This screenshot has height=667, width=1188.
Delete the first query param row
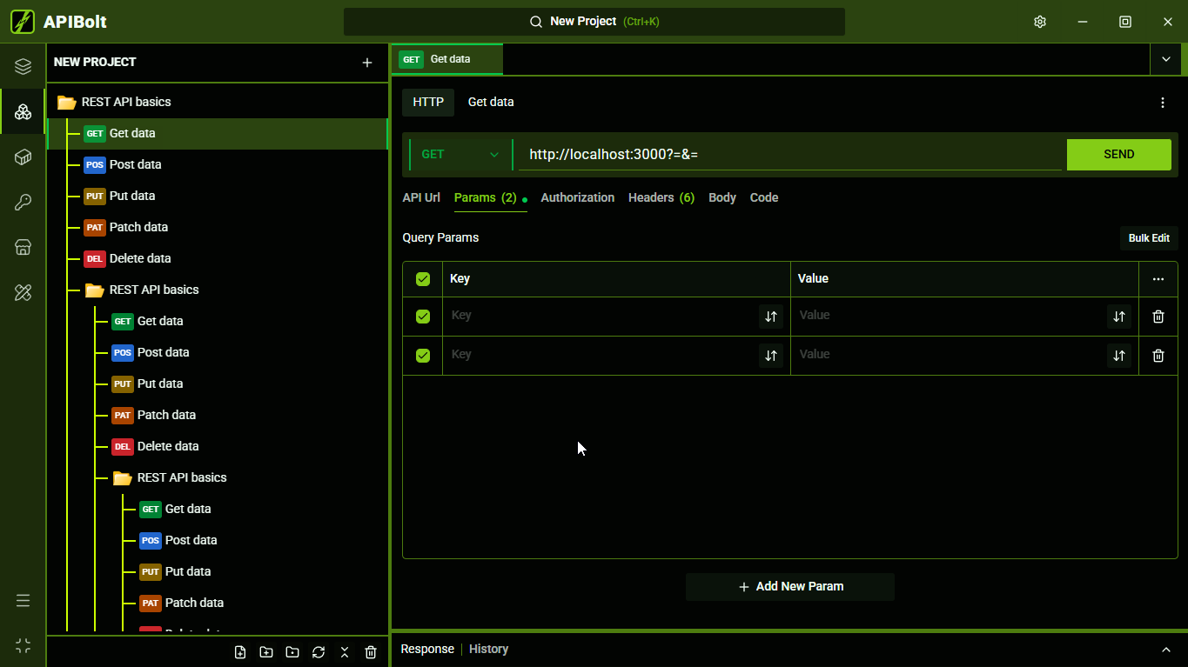[x=1158, y=317]
